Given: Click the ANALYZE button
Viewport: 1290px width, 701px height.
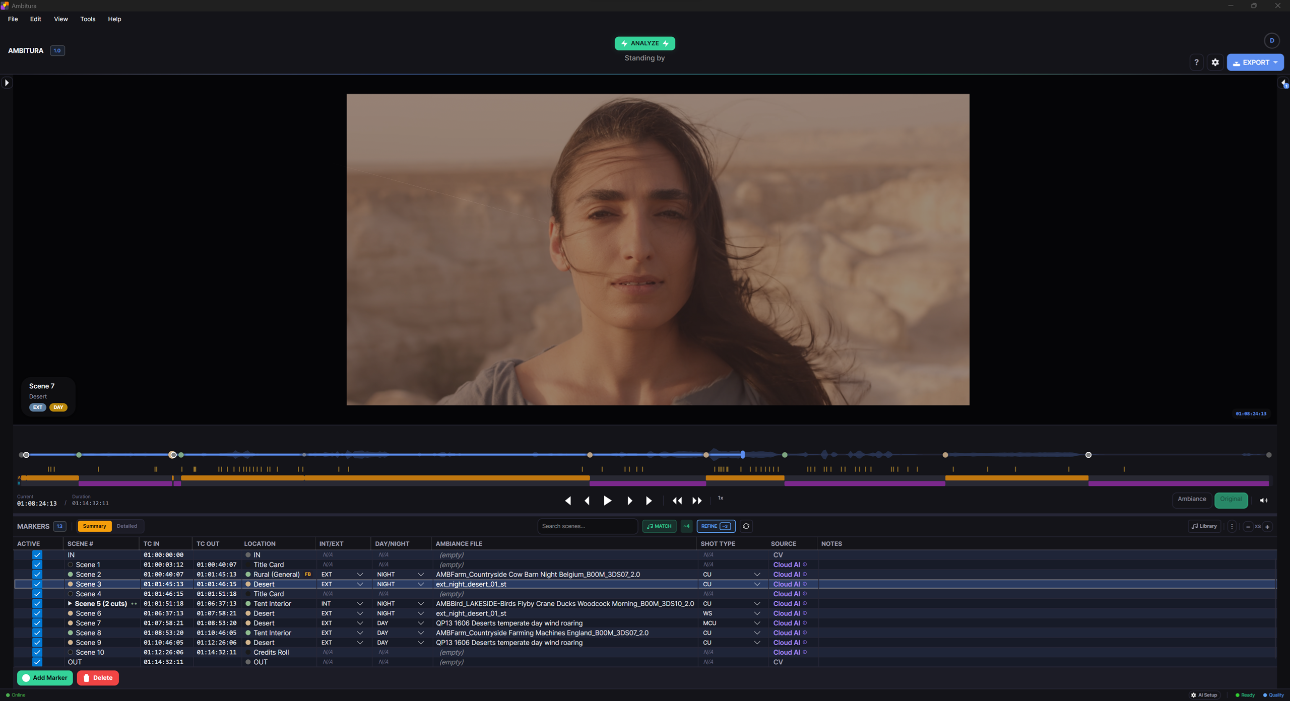Looking at the screenshot, I should pos(644,43).
